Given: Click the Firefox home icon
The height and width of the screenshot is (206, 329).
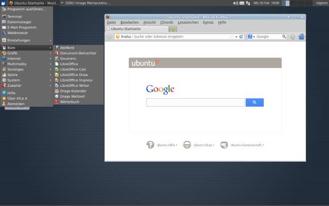Looking at the screenshot, I should (x=301, y=36).
